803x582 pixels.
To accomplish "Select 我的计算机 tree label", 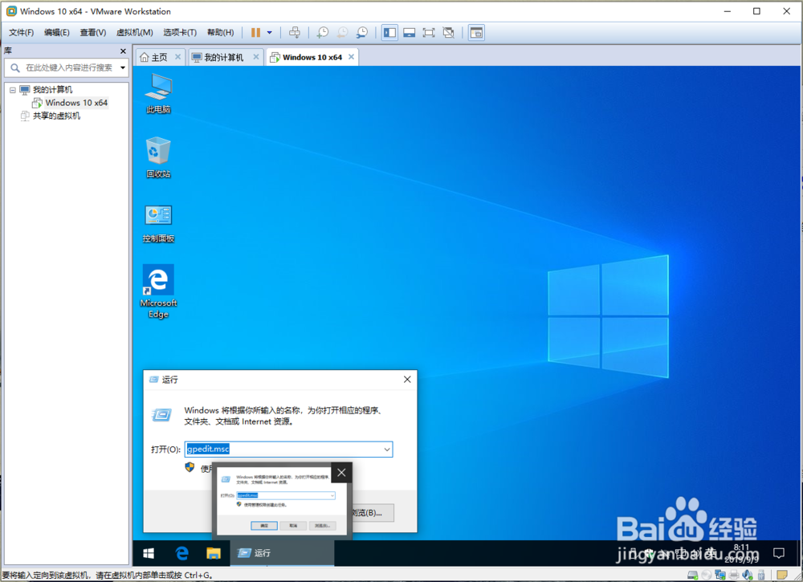I will click(x=53, y=90).
